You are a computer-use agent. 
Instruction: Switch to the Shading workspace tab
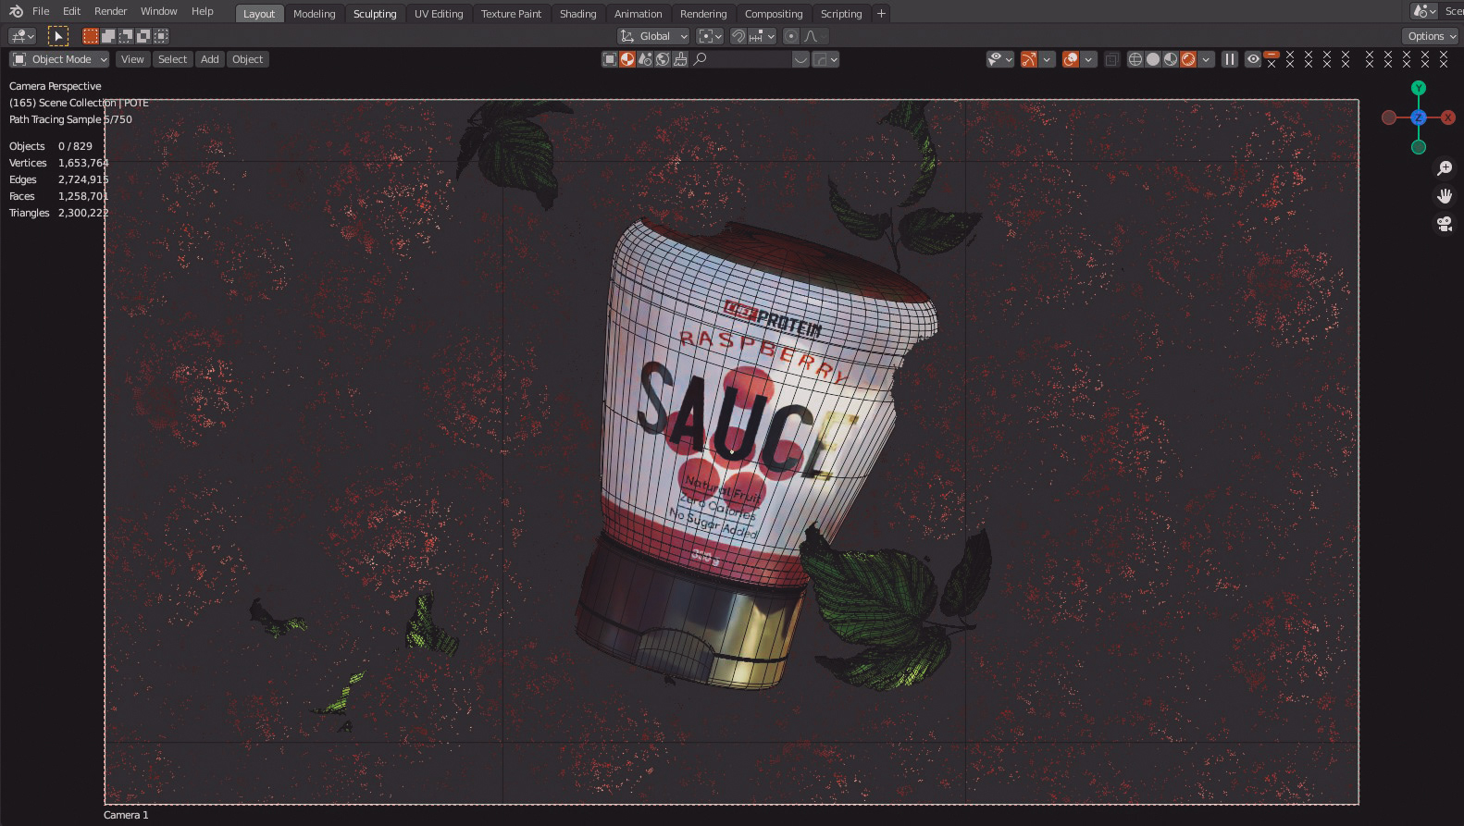coord(577,14)
